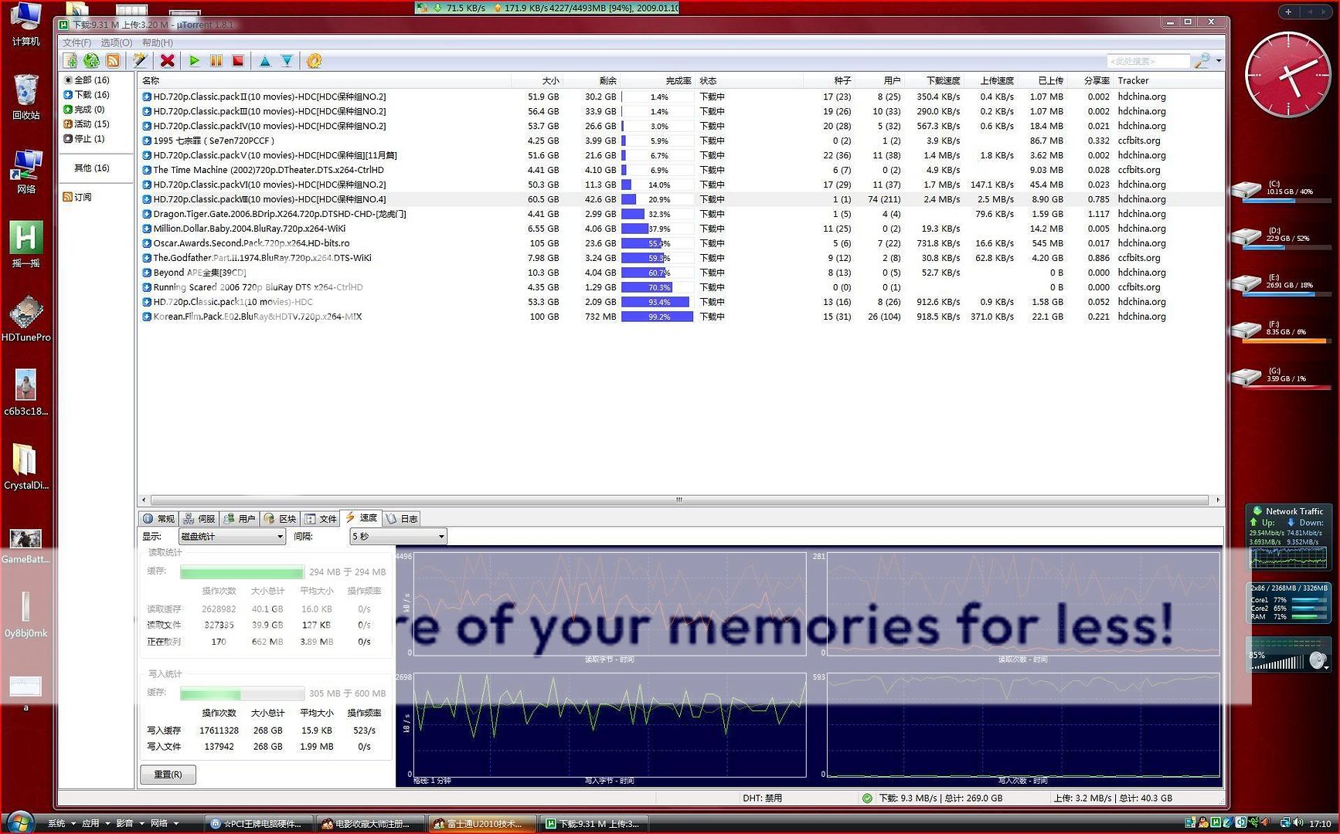Image resolution: width=1340 pixels, height=834 pixels.
Task: Open the Preferences gear icon
Action: 314,61
